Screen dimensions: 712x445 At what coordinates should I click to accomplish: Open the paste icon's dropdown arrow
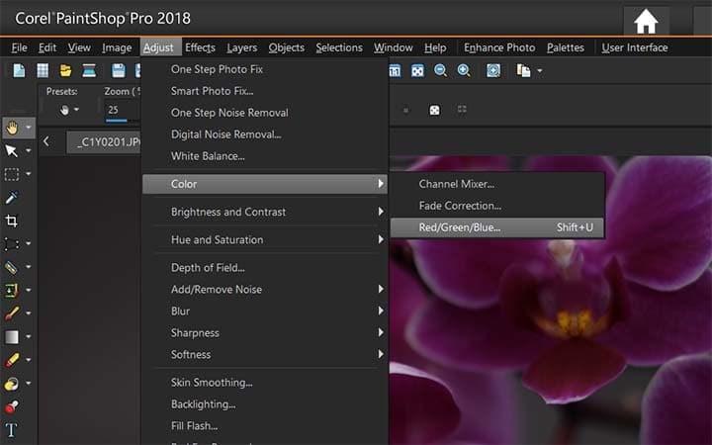pos(540,71)
